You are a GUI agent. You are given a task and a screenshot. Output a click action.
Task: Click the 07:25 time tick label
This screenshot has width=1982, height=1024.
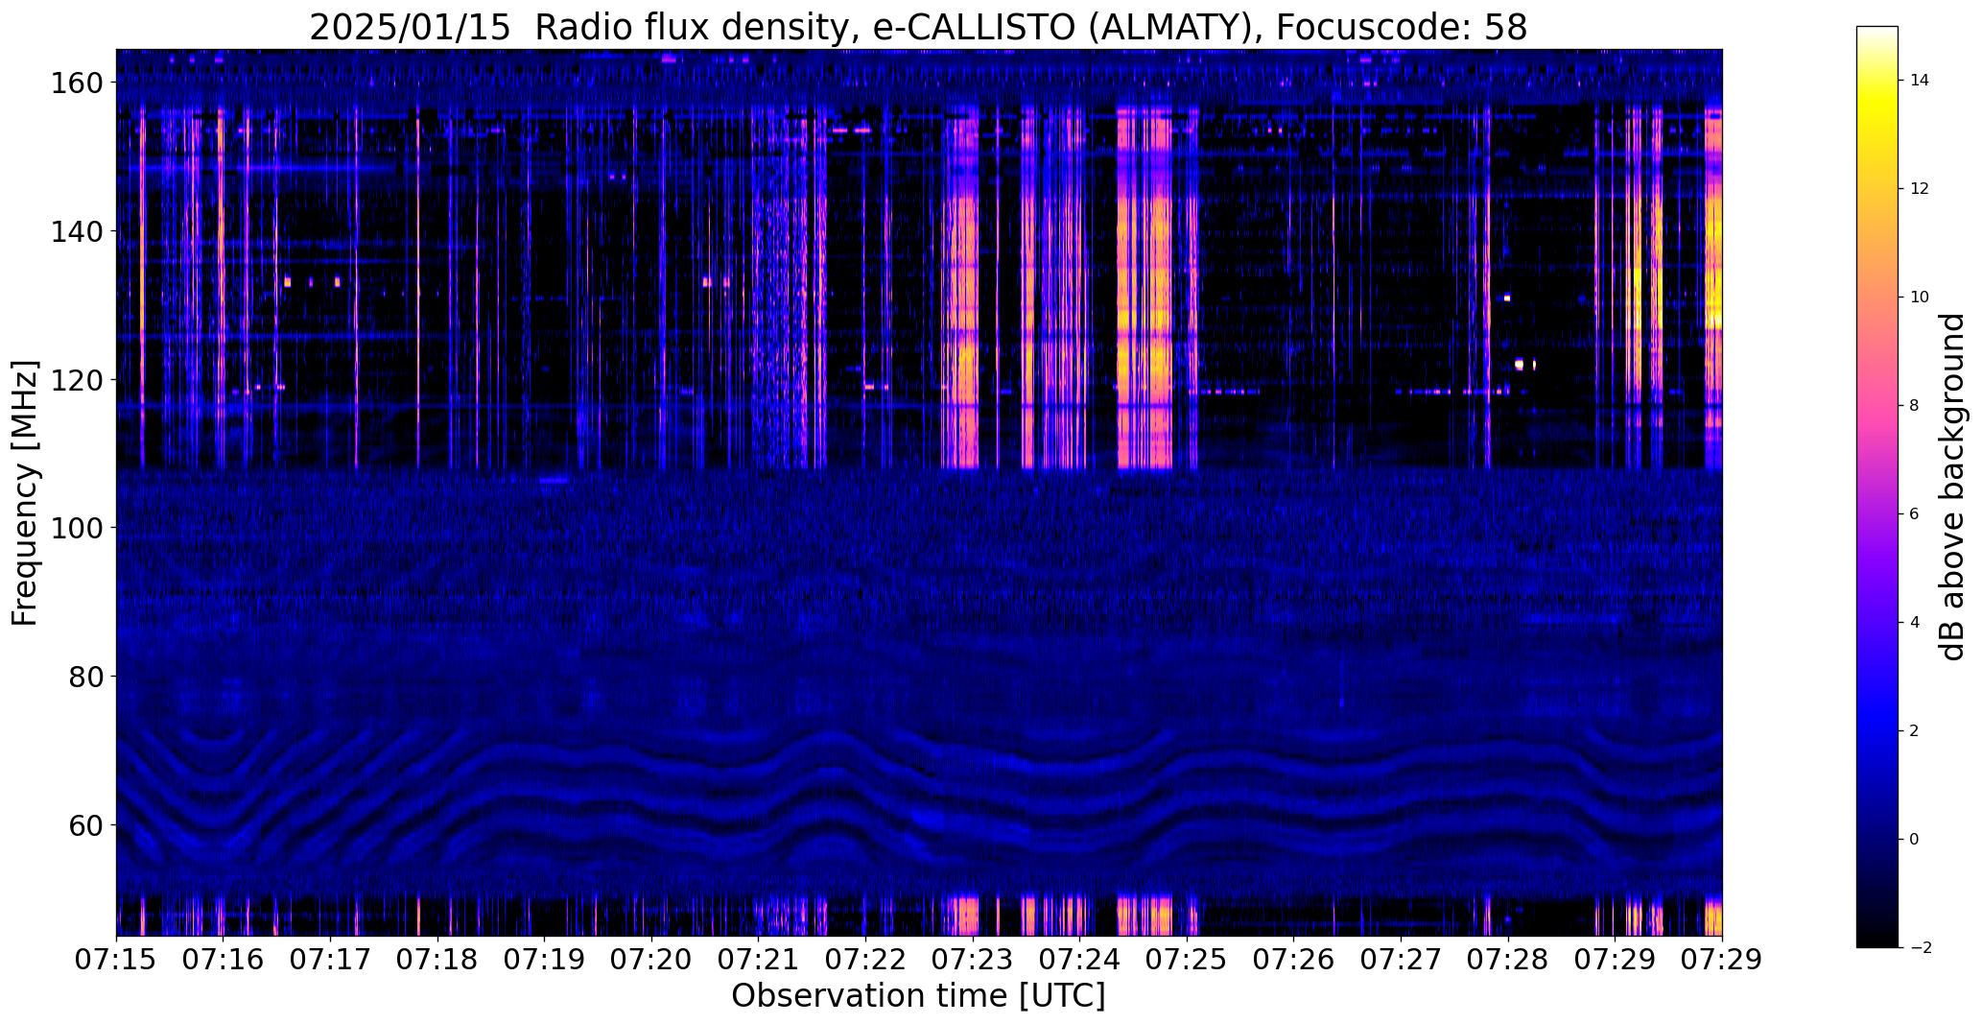[1187, 960]
